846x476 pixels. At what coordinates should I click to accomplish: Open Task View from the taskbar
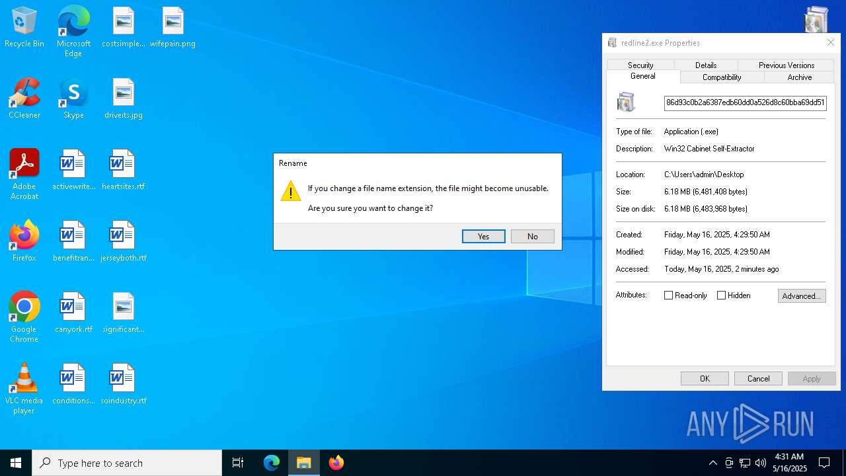(238, 463)
